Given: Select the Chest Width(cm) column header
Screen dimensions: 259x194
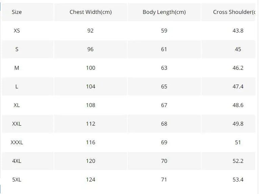Looking at the screenshot, I should pos(91,12).
